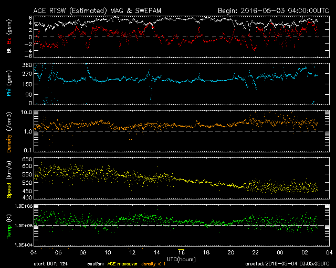Viewport: 336px width, 268px height.
Task: Click the cyan Phi (gsm) axis label
Action: (x=9, y=84)
